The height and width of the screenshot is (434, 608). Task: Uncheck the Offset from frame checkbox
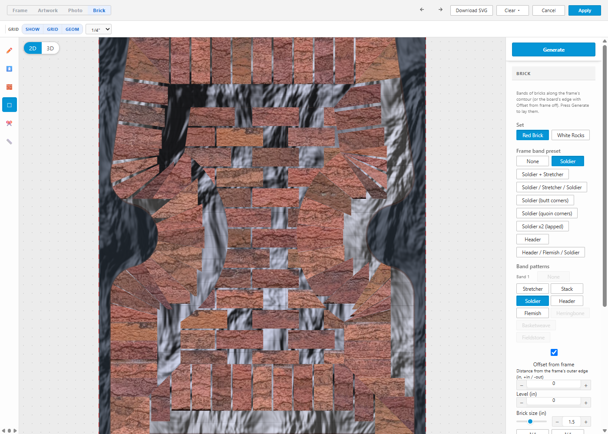tap(554, 352)
